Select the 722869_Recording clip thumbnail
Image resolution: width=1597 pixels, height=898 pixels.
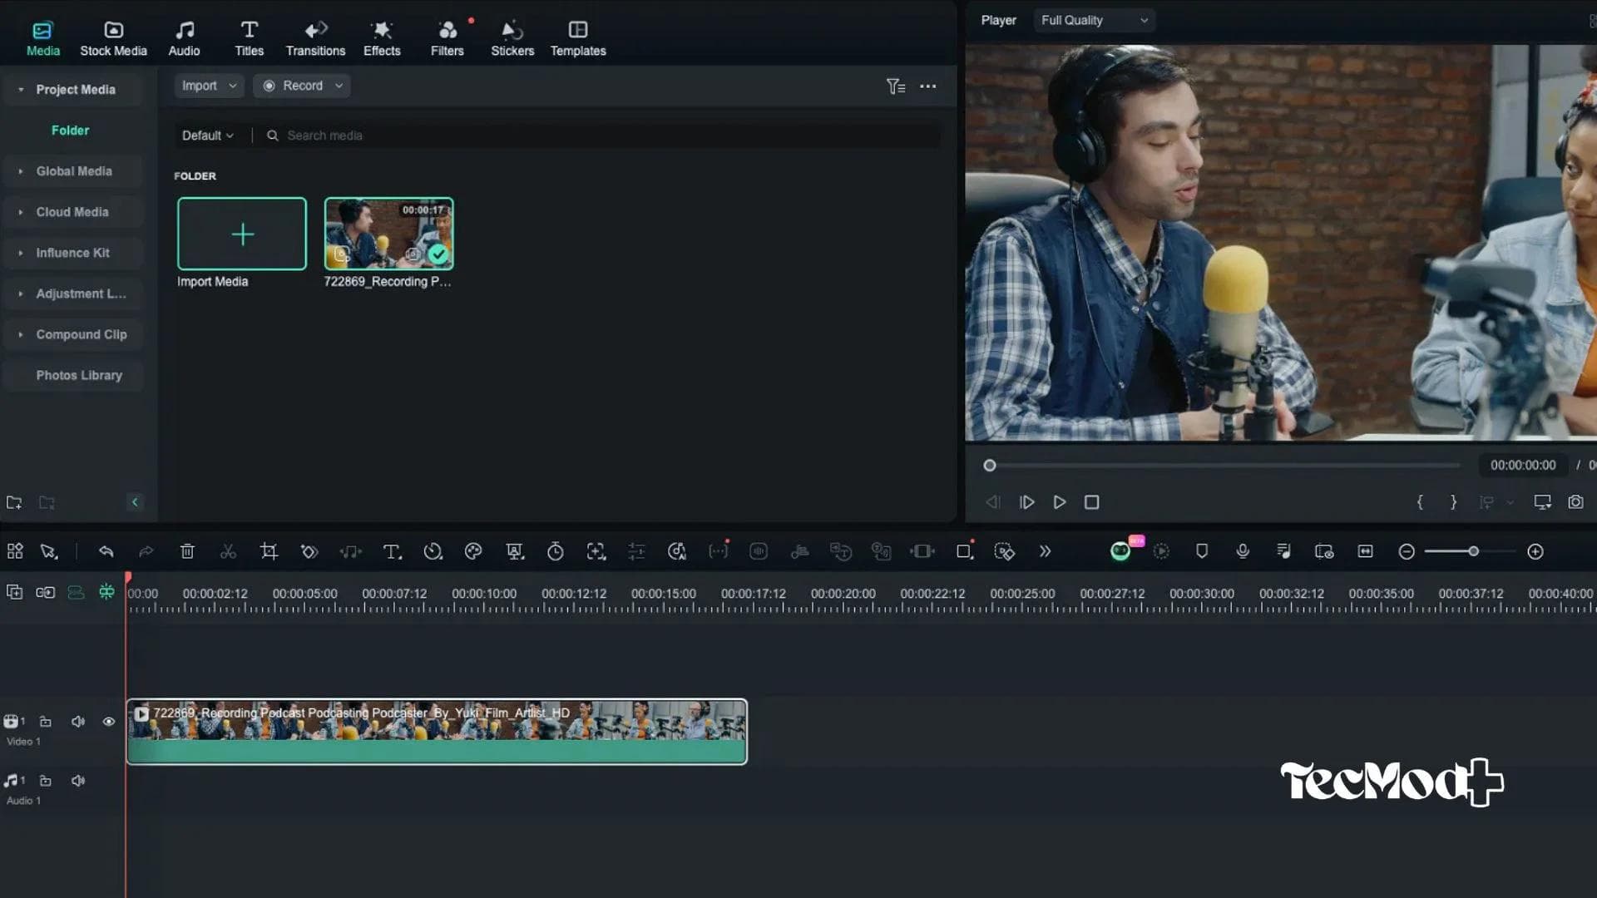pyautogui.click(x=388, y=234)
